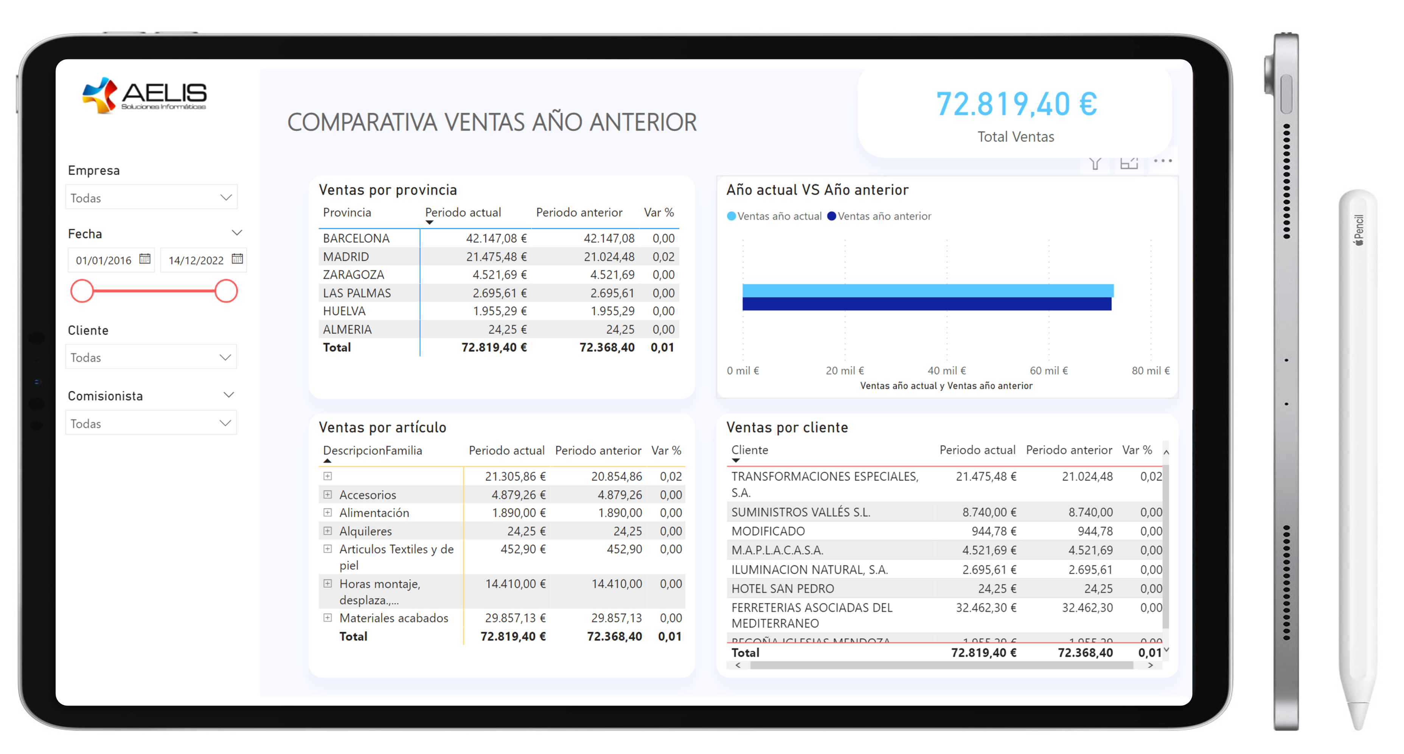
Task: Expand Materiales acabados row
Action: [328, 617]
